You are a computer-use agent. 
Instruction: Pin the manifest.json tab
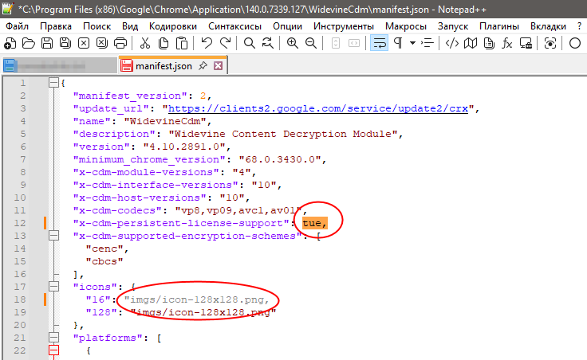click(203, 66)
